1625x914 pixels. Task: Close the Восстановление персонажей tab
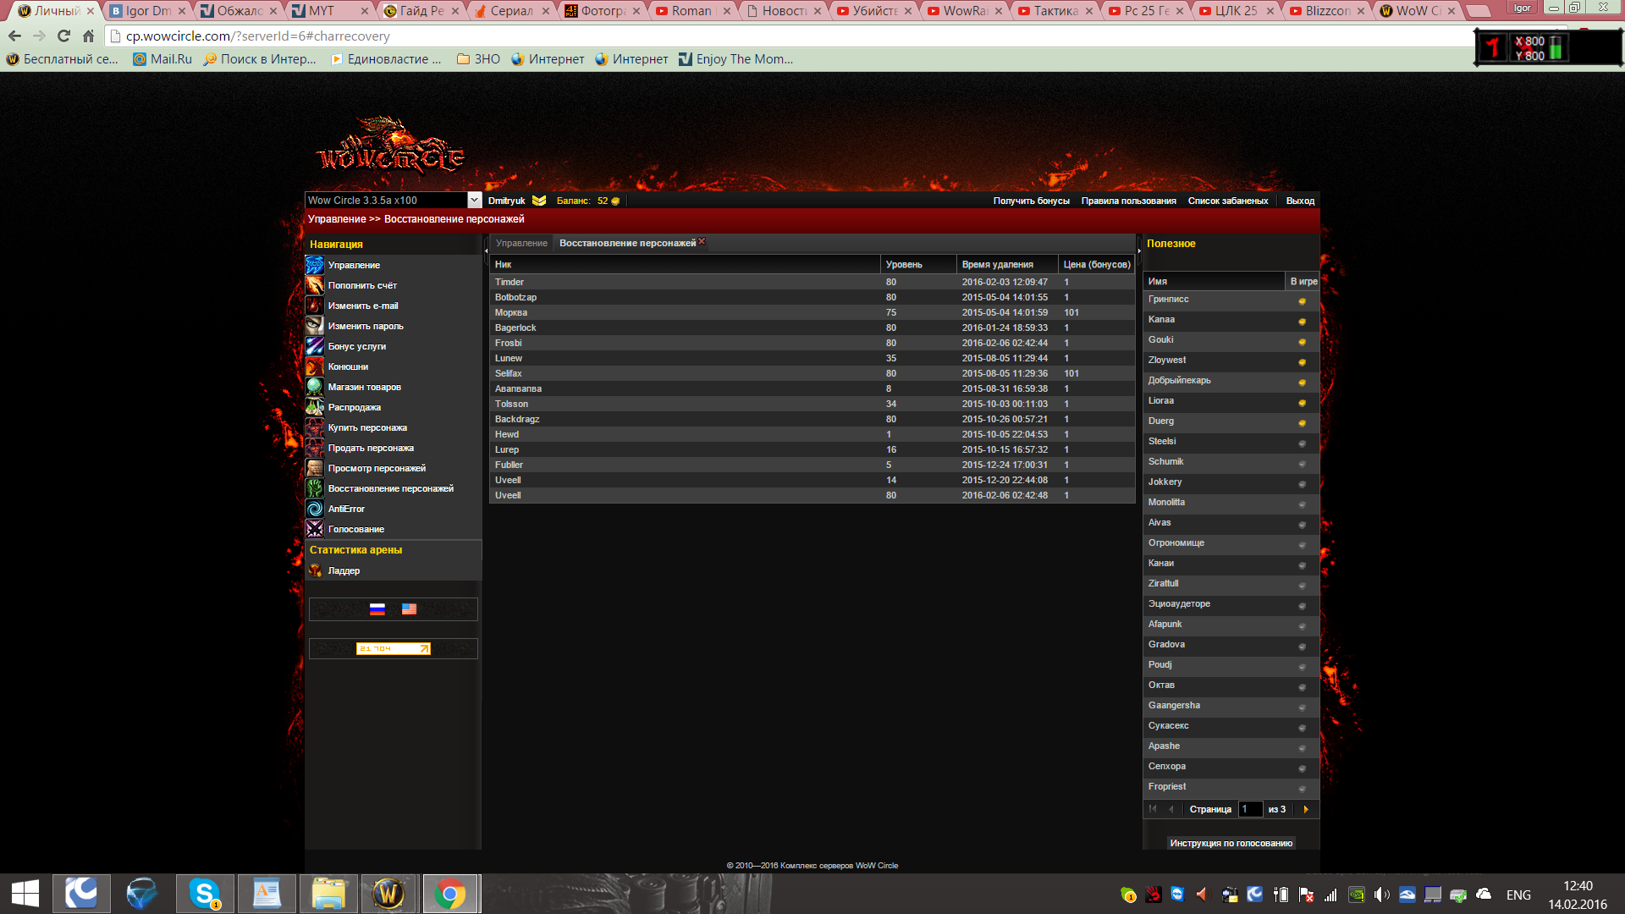point(702,242)
